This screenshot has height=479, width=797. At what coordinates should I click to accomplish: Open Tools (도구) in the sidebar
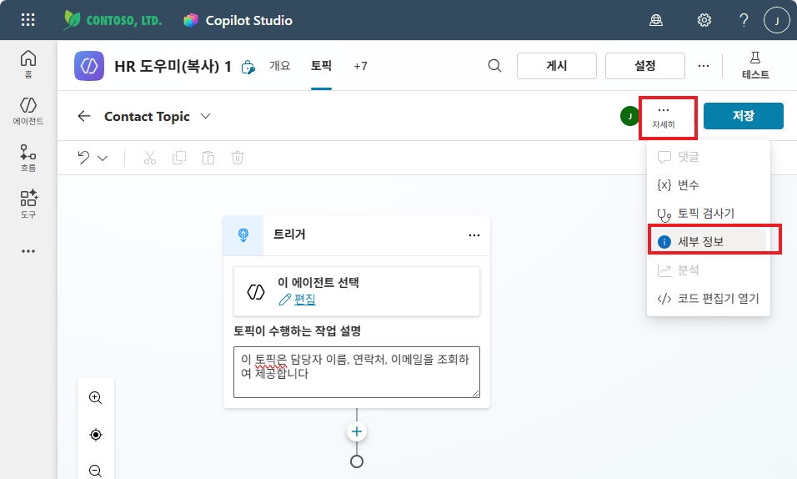28,204
